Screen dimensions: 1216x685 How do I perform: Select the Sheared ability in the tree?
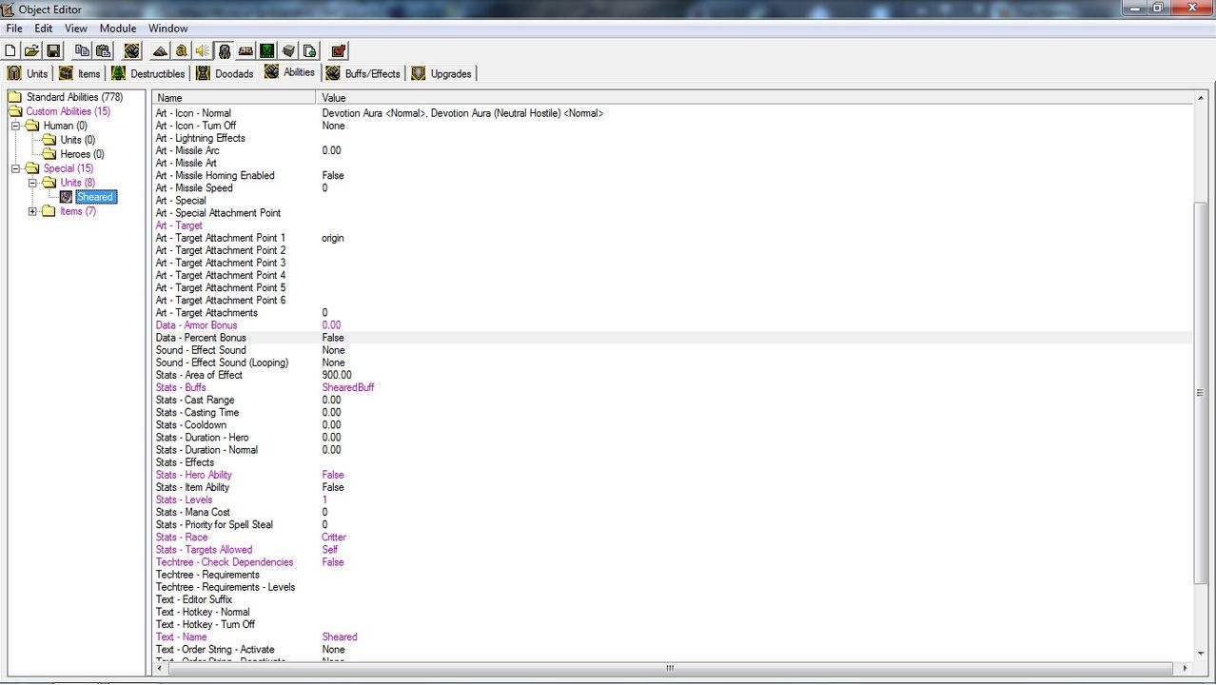click(95, 197)
